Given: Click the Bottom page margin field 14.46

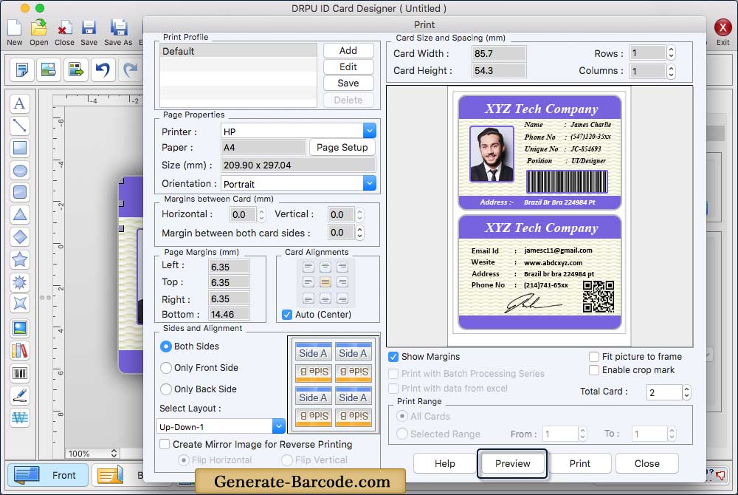Looking at the screenshot, I should click(x=229, y=314).
